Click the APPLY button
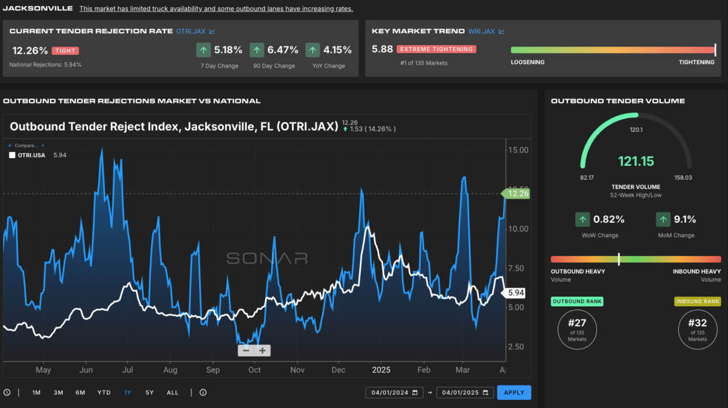The height and width of the screenshot is (408, 728). point(514,392)
